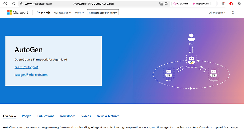
Task: Bookmark this page with the bookmark icon
Action: tap(166, 4)
